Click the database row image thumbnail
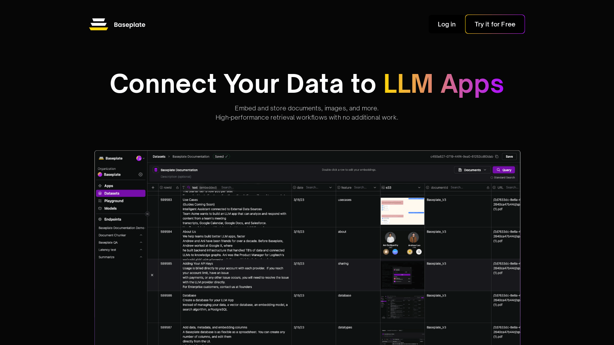This screenshot has height=345, width=614. (402, 307)
